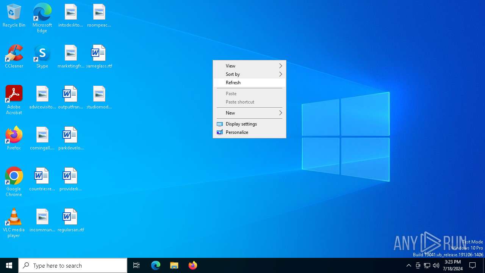485x273 pixels.
Task: Launch Edge from the taskbar
Action: (156, 265)
